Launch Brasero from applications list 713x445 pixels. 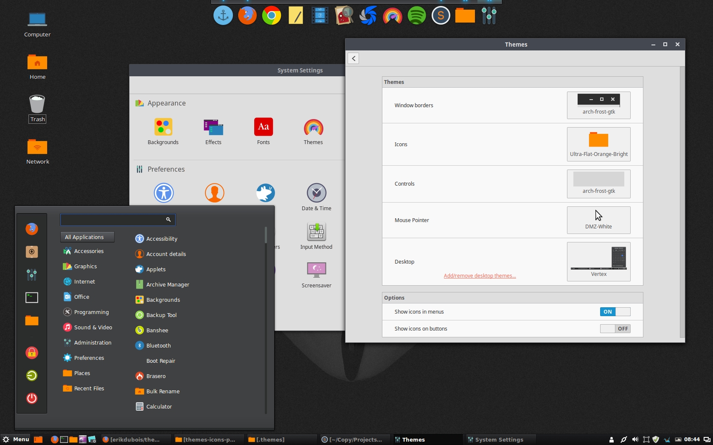click(x=151, y=376)
